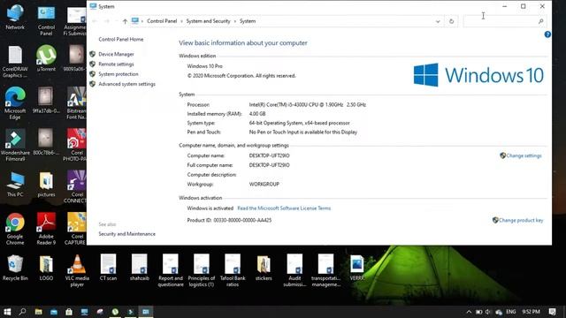Viewport: 566px width, 318px height.
Task: Select System breadcrumb in address bar
Action: click(248, 21)
